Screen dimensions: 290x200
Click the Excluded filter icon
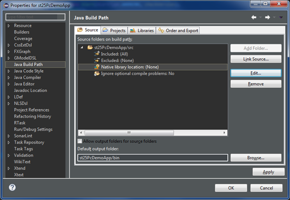(97, 61)
